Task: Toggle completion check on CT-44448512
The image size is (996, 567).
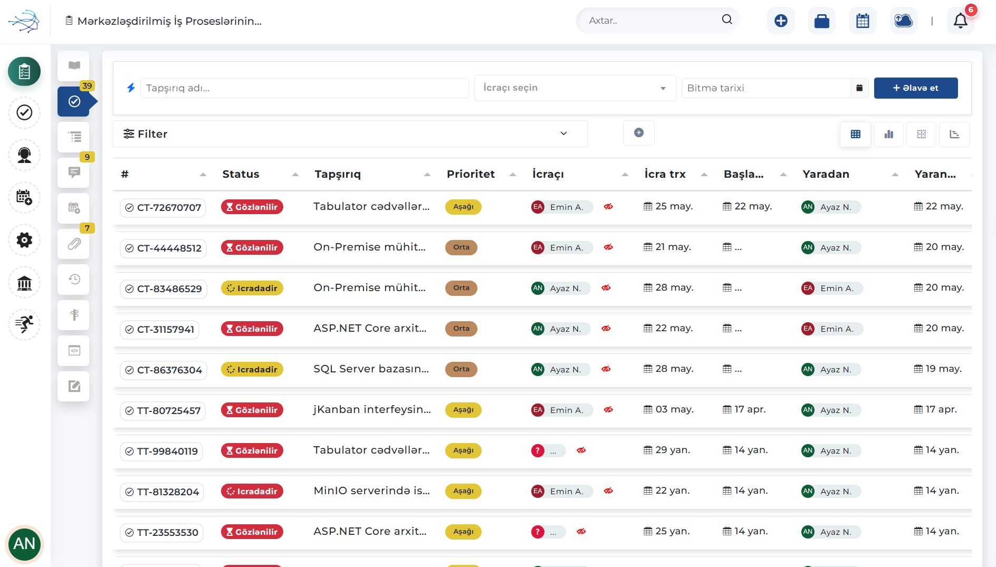Action: click(129, 248)
